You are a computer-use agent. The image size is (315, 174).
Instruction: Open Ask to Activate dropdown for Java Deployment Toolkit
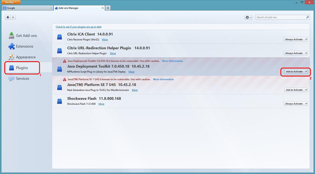click(x=296, y=71)
